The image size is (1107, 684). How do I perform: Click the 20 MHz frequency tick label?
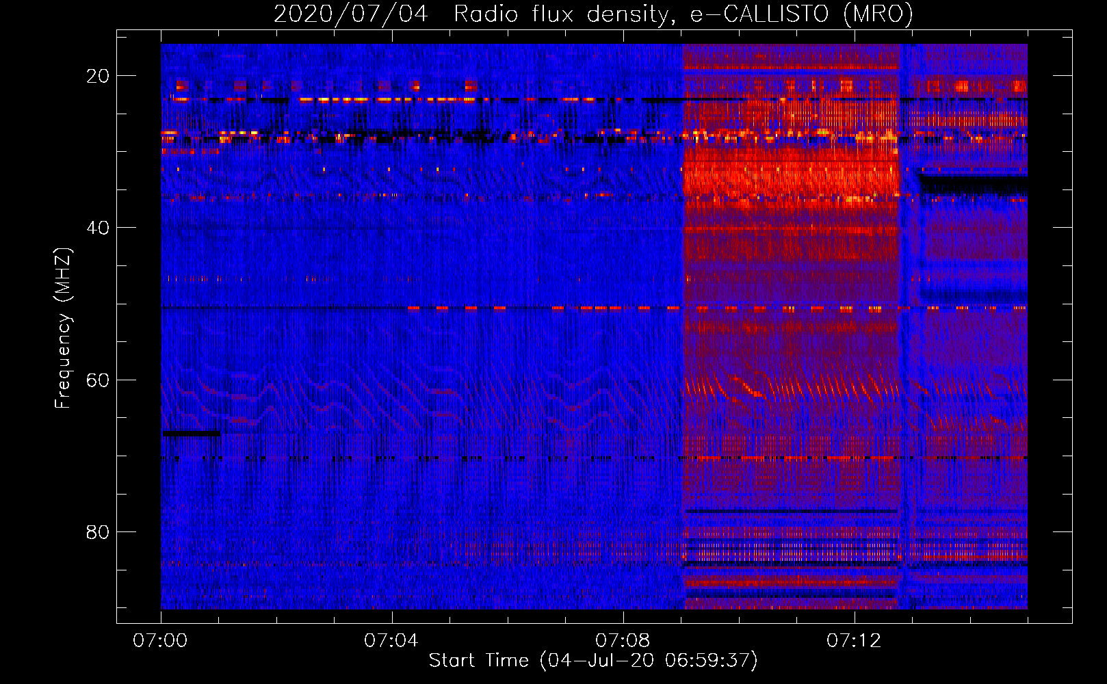[98, 76]
